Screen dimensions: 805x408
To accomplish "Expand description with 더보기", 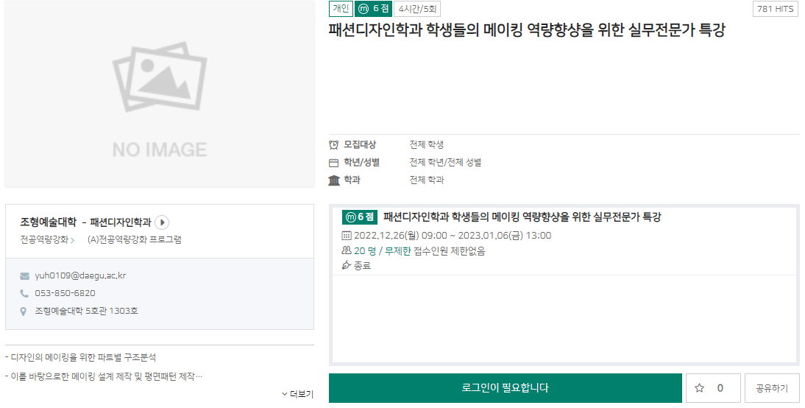I will click(x=297, y=395).
